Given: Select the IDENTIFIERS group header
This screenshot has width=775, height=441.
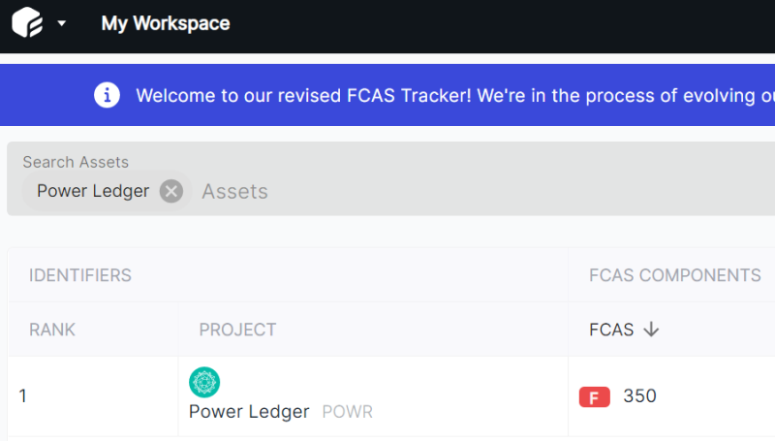Looking at the screenshot, I should click(x=80, y=275).
